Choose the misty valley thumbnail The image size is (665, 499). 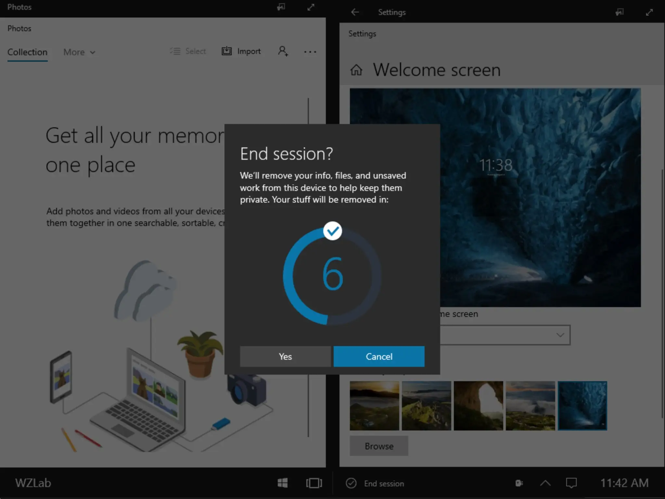click(x=530, y=406)
